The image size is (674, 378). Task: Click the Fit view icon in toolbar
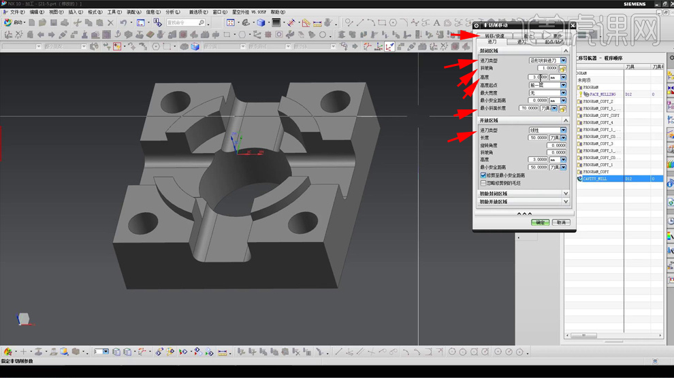point(231,22)
